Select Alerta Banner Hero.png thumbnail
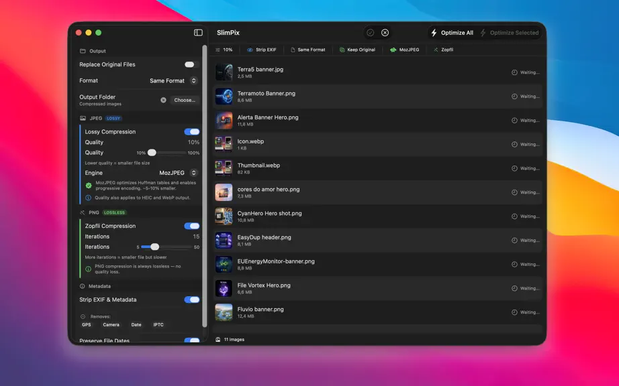The height and width of the screenshot is (386, 619). tap(224, 121)
